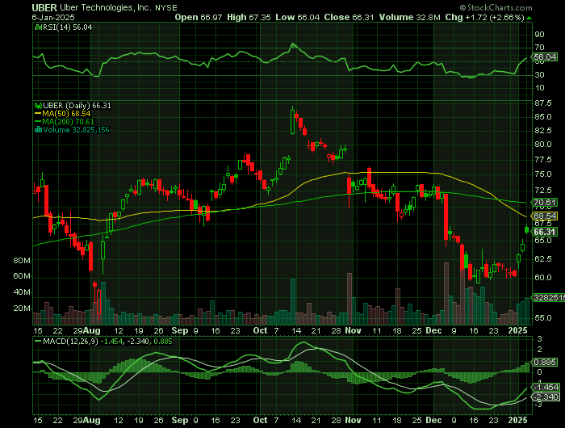Click the 'MA(50) 68.54' legend text
The image size is (565, 428).
coord(66,114)
